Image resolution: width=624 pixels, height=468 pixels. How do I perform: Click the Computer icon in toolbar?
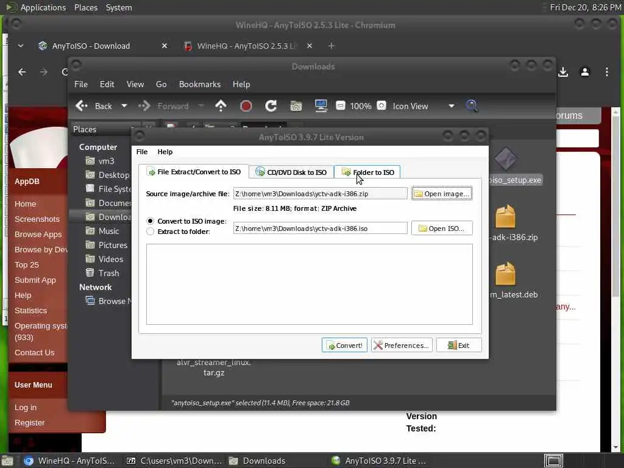(x=321, y=106)
